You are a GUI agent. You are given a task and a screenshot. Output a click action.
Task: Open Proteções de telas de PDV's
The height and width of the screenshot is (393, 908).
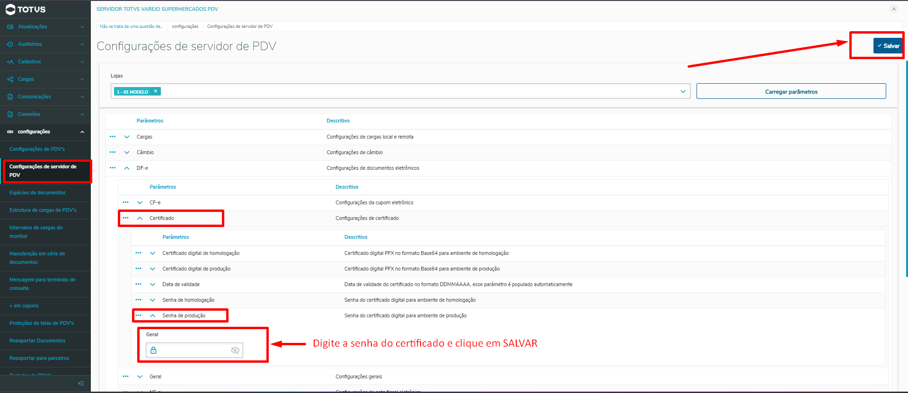tap(42, 323)
